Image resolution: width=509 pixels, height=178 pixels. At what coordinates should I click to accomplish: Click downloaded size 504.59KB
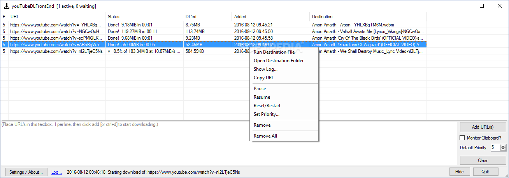point(195,51)
